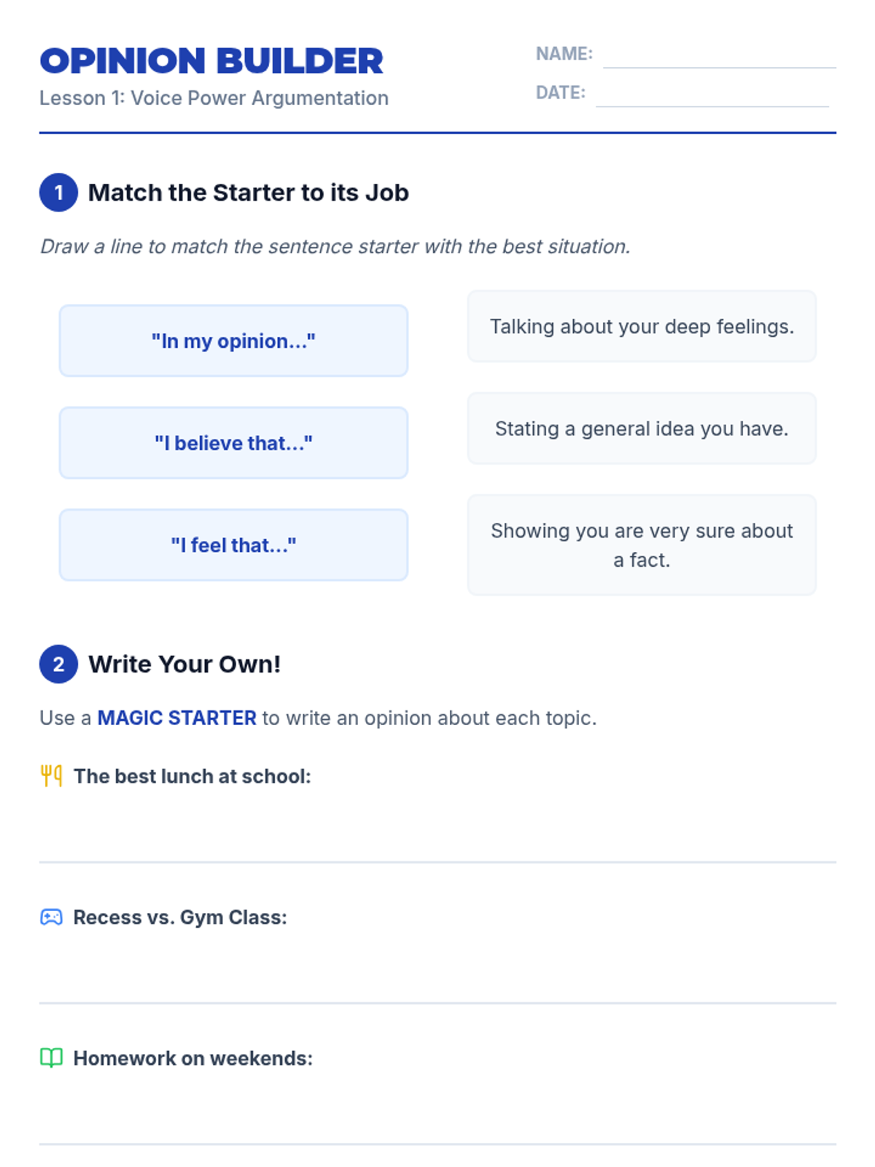Click the number 2 circle badge

58,664
